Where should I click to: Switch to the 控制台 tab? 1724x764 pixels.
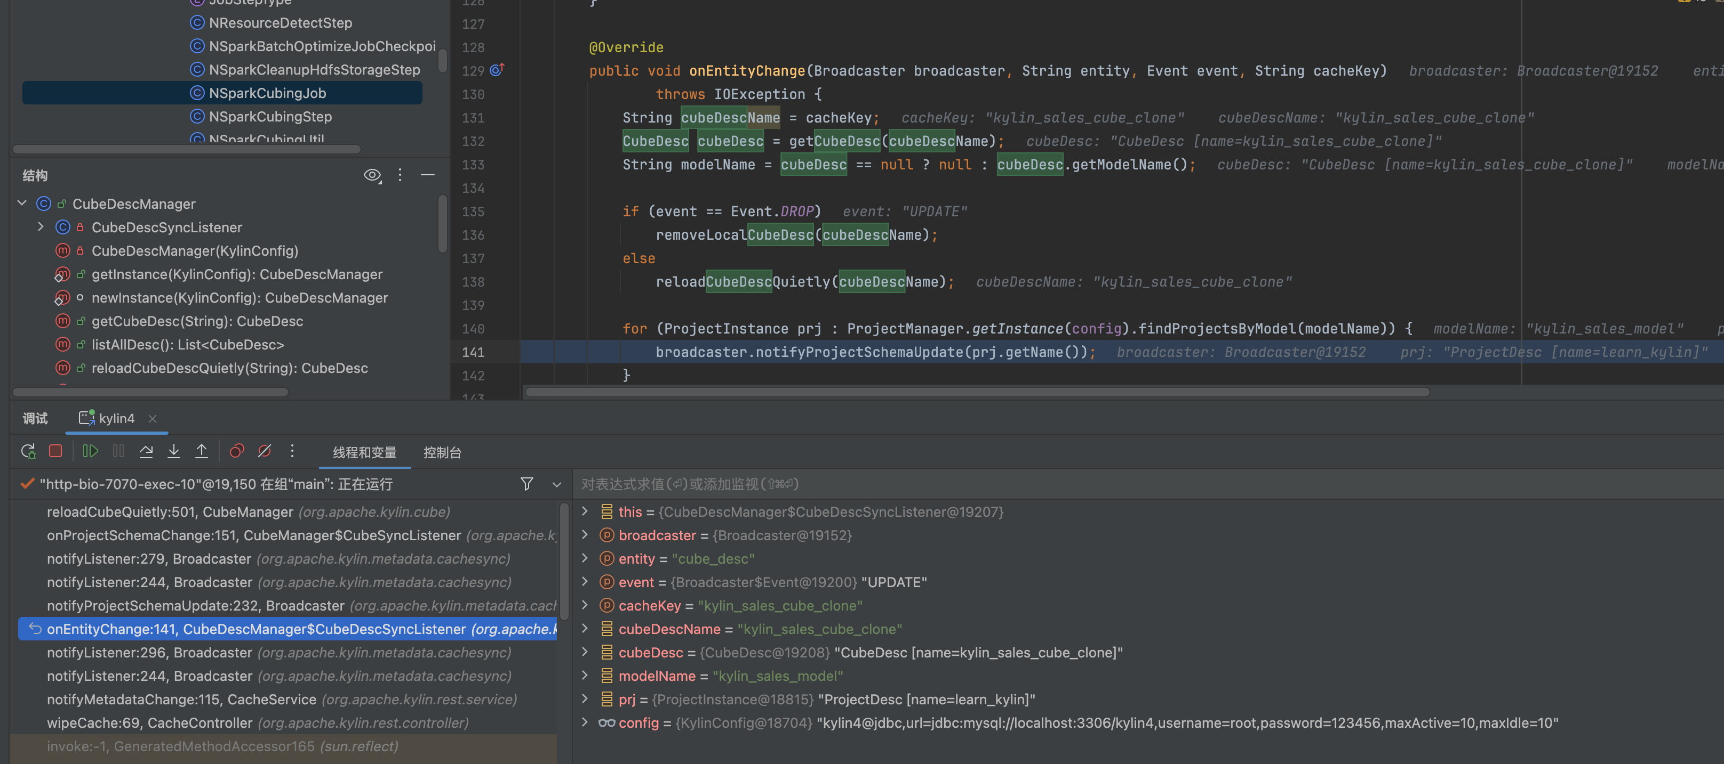(442, 452)
